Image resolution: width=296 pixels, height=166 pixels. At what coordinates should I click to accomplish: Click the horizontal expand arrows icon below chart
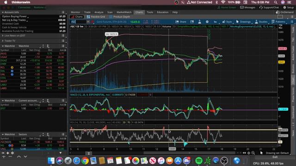point(245,153)
